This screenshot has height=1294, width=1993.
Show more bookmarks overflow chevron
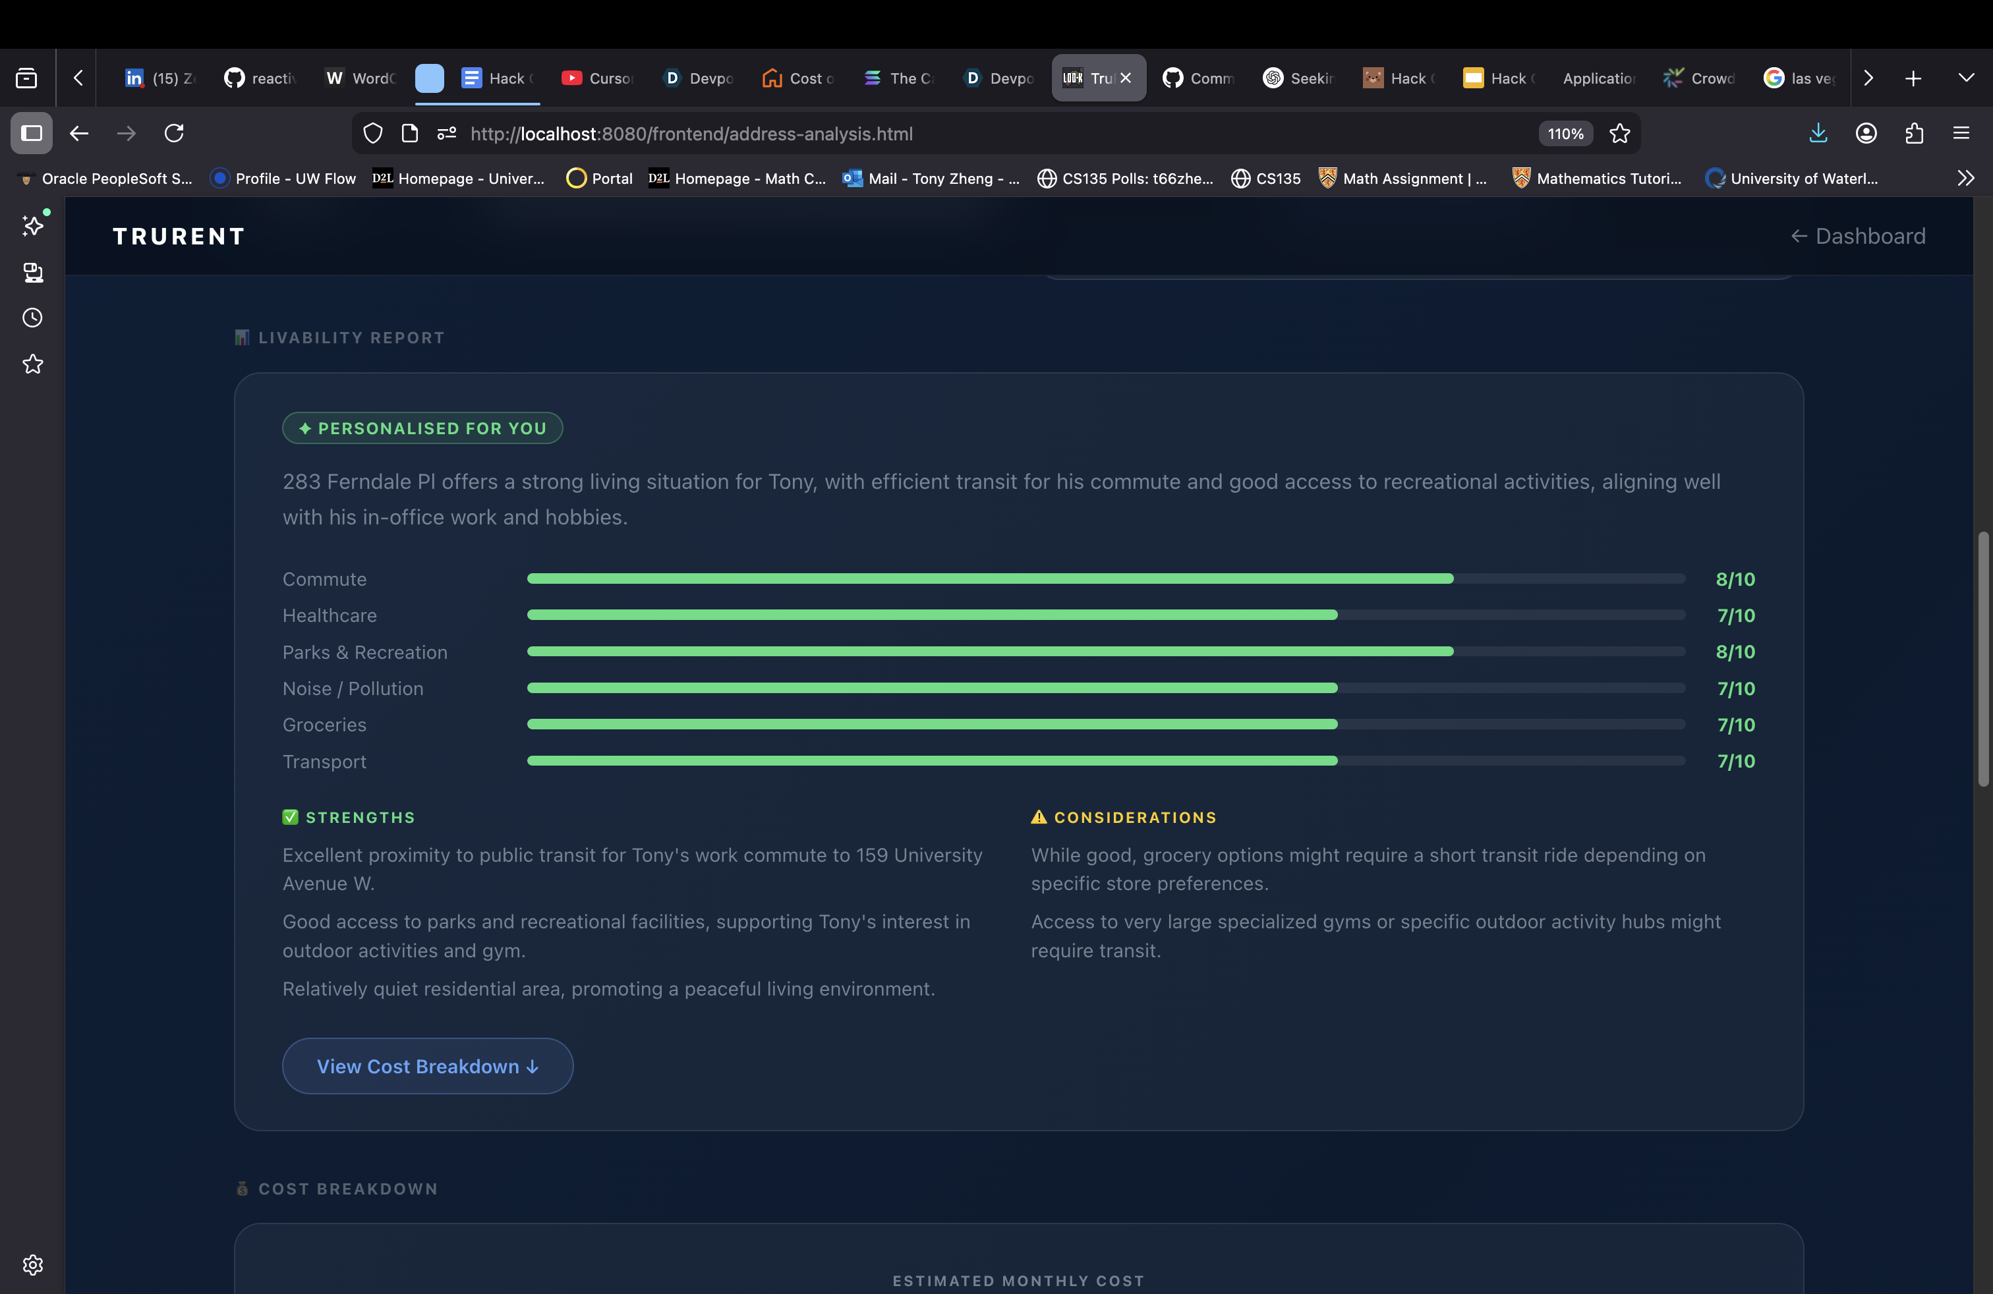[1965, 179]
